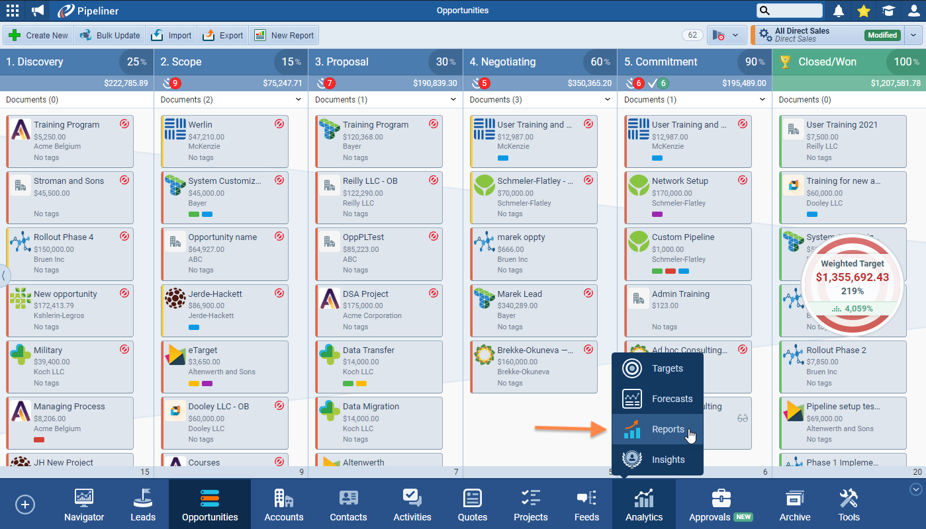Expand Documents (2) in Scope column
This screenshot has width=926, height=529.
299,100
